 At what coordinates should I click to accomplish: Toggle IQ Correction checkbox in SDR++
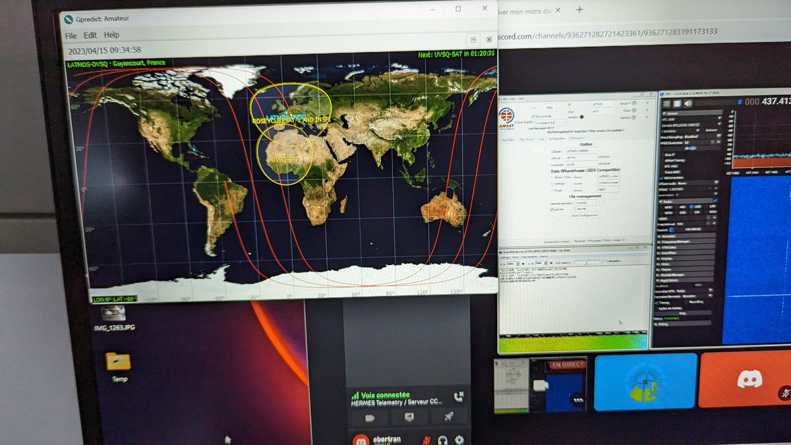point(660,178)
